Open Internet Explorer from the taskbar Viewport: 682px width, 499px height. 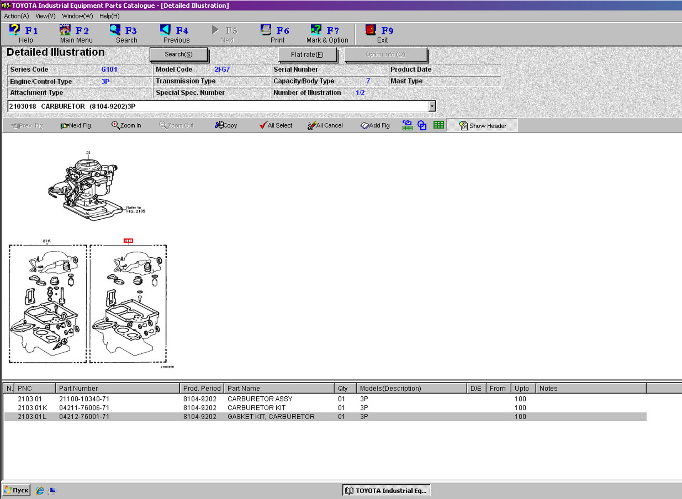point(40,491)
